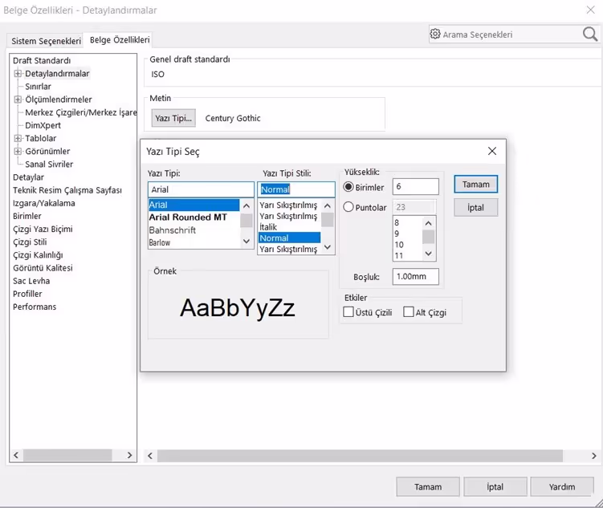Open Profiller item
Screen dimensions: 603x508
[x=27, y=294]
